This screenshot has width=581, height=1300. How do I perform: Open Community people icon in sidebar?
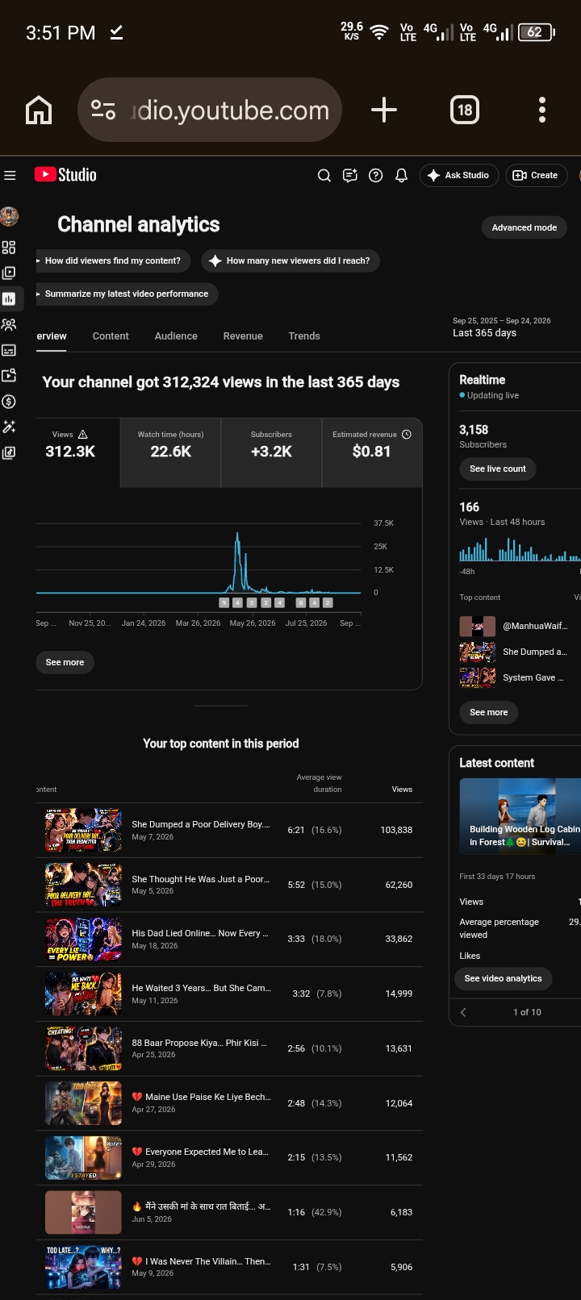coord(9,324)
